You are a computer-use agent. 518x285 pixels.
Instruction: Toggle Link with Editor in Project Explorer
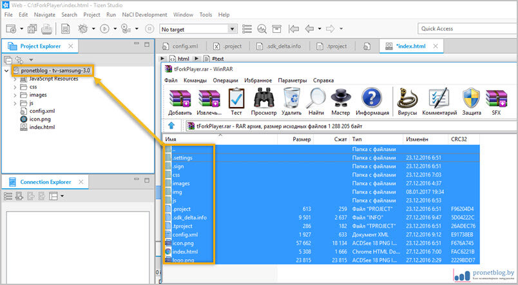pyautogui.click(x=19, y=60)
